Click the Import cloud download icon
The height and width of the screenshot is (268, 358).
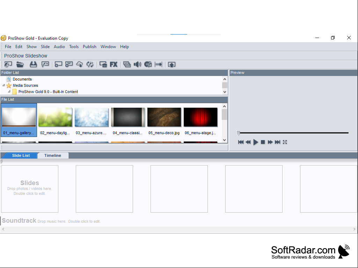(x=79, y=64)
